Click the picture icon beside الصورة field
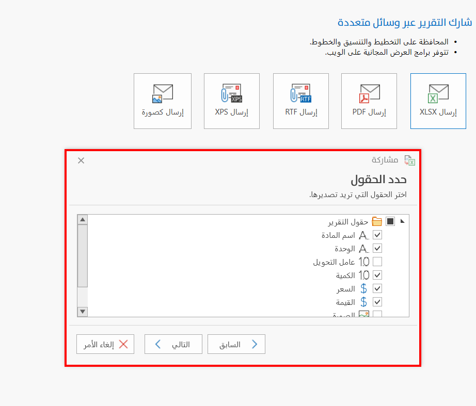 (x=365, y=314)
